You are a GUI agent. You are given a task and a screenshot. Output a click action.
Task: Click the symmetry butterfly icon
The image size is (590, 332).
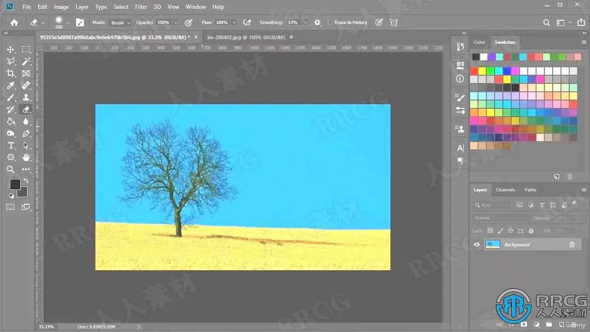click(x=394, y=22)
